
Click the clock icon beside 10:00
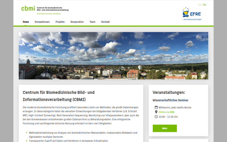156,117
